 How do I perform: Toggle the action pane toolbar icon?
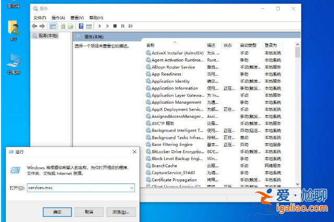coord(89,26)
